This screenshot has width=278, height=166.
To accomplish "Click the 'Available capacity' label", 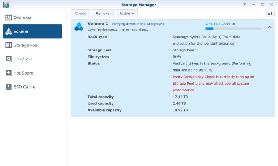I will click(105, 110).
